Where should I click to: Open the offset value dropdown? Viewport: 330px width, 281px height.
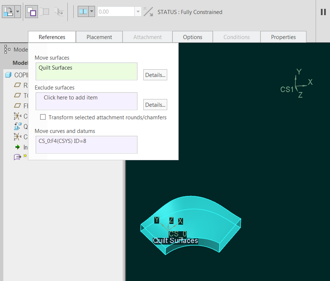coord(138,11)
